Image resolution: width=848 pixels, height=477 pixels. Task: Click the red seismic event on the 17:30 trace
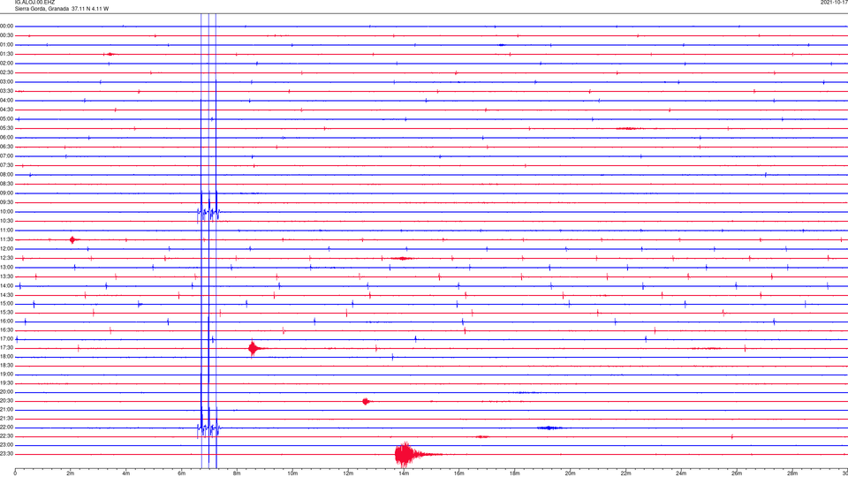pos(254,348)
